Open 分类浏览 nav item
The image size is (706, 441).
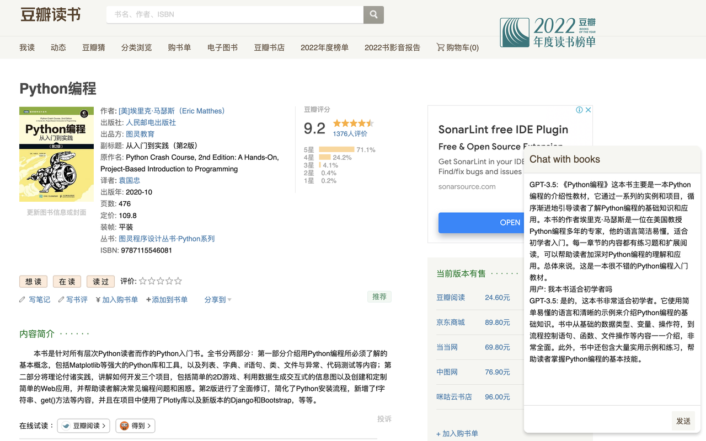point(137,47)
